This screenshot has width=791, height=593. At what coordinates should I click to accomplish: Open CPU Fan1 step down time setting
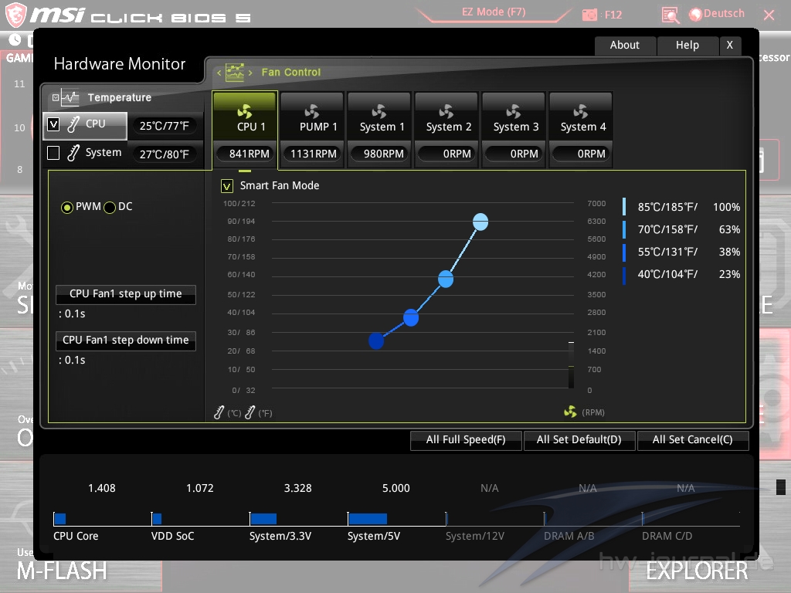[125, 341]
